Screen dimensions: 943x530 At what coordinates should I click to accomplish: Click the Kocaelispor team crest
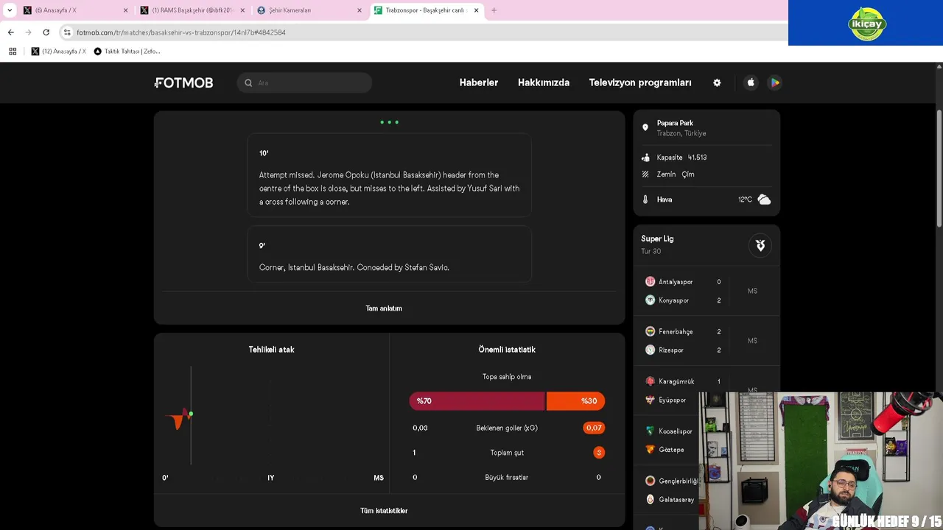[650, 431]
